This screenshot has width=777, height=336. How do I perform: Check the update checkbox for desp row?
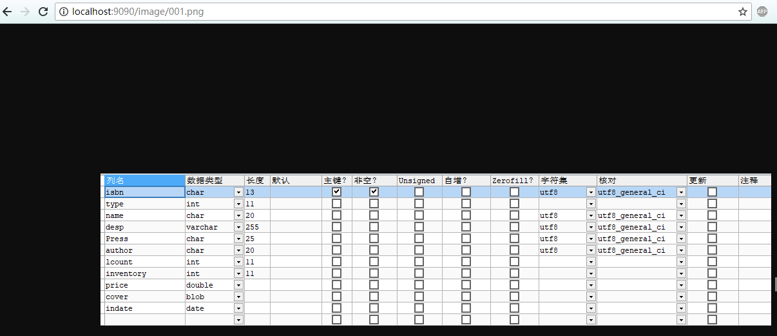coord(712,227)
